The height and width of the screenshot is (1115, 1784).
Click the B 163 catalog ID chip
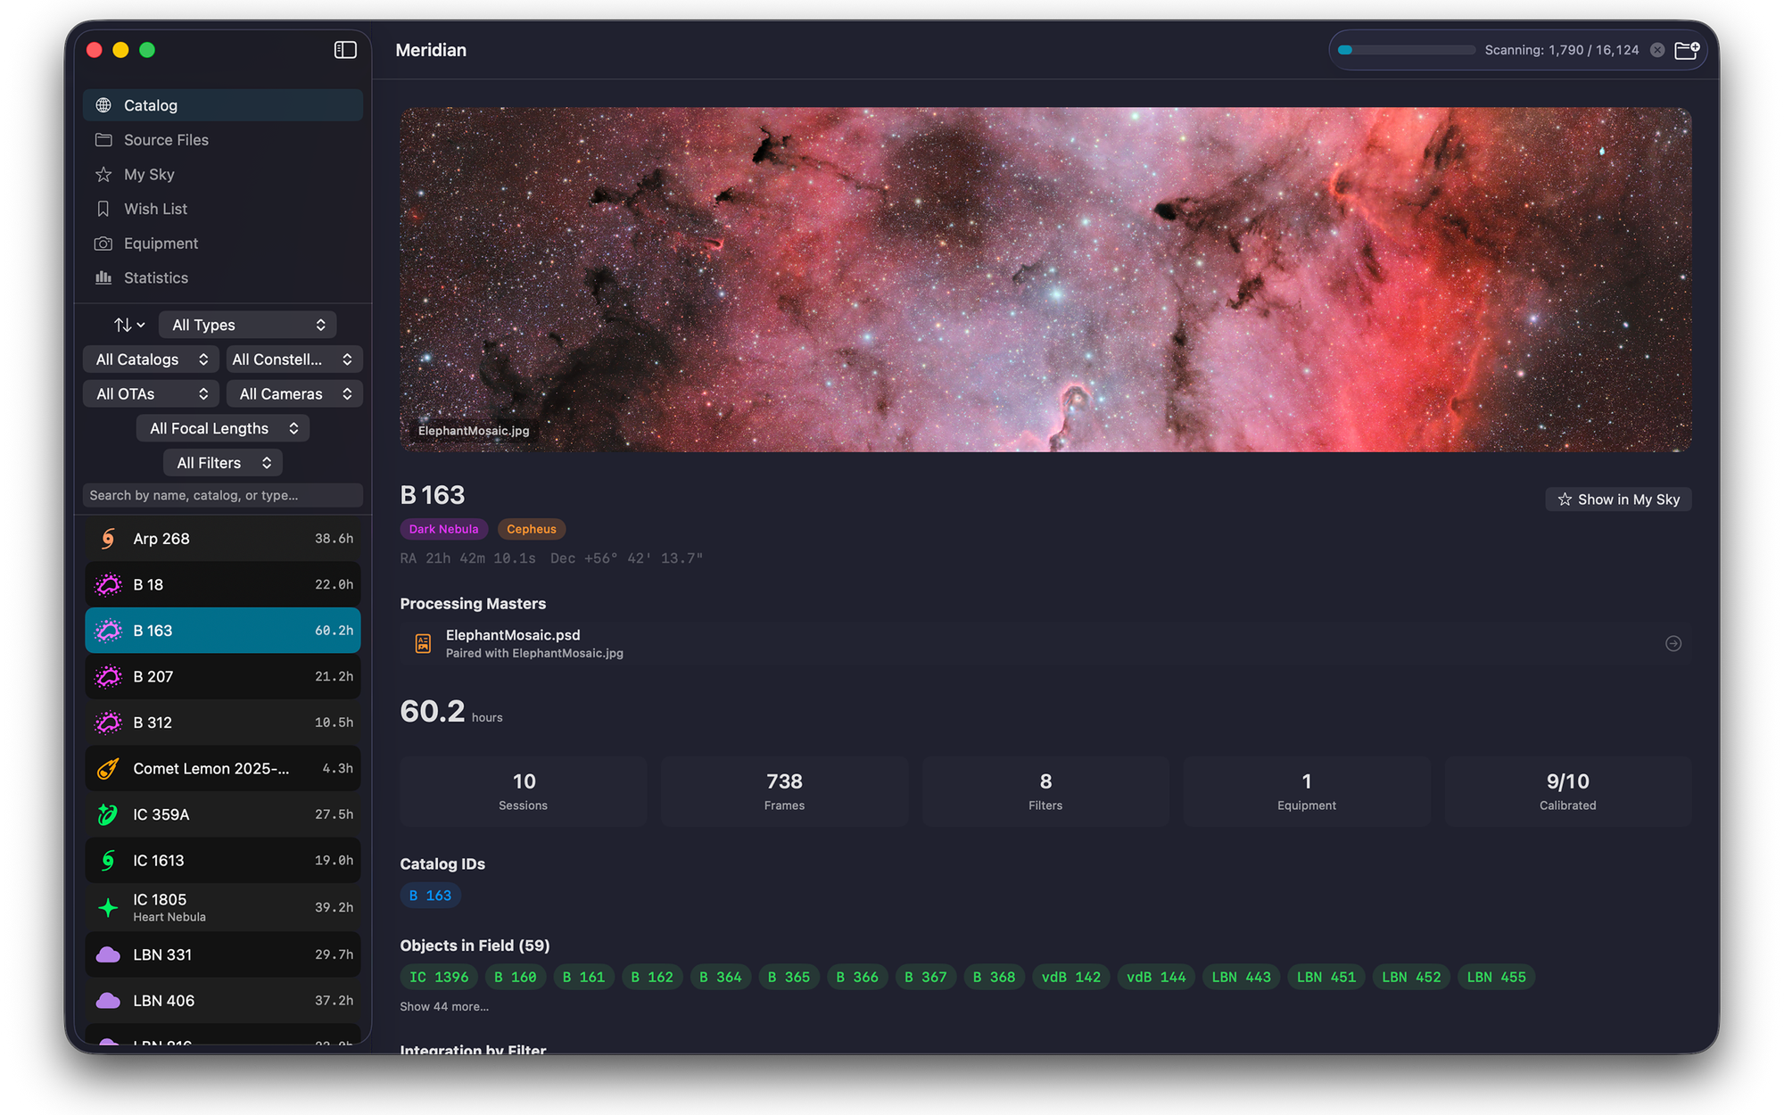point(430,896)
